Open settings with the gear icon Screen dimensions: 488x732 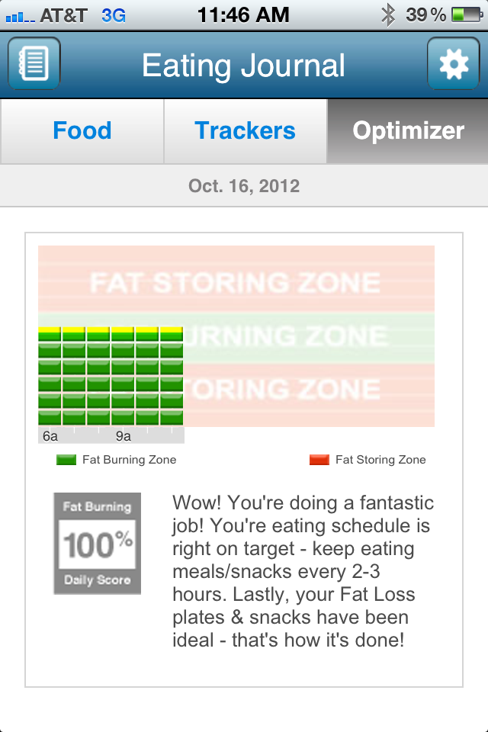coord(454,65)
